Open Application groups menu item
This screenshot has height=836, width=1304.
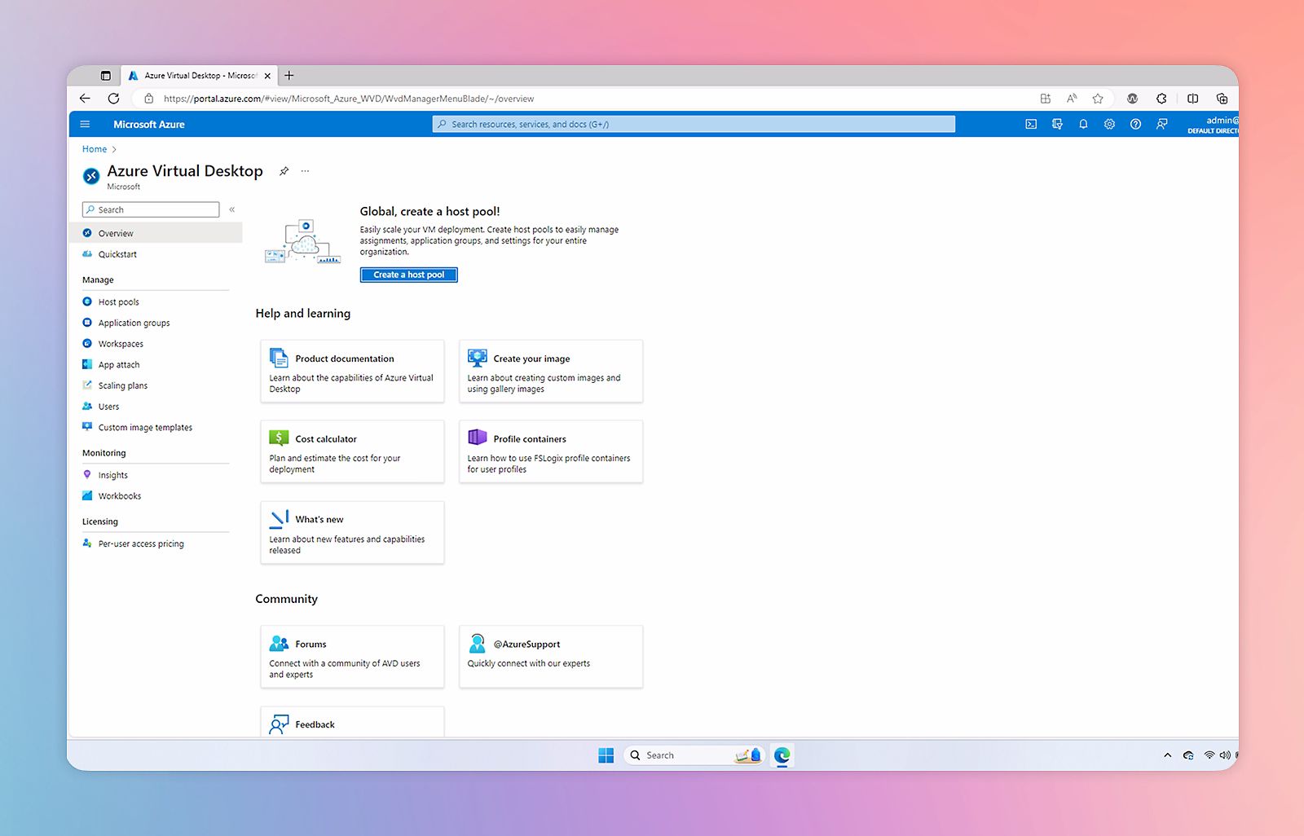pyautogui.click(x=134, y=323)
